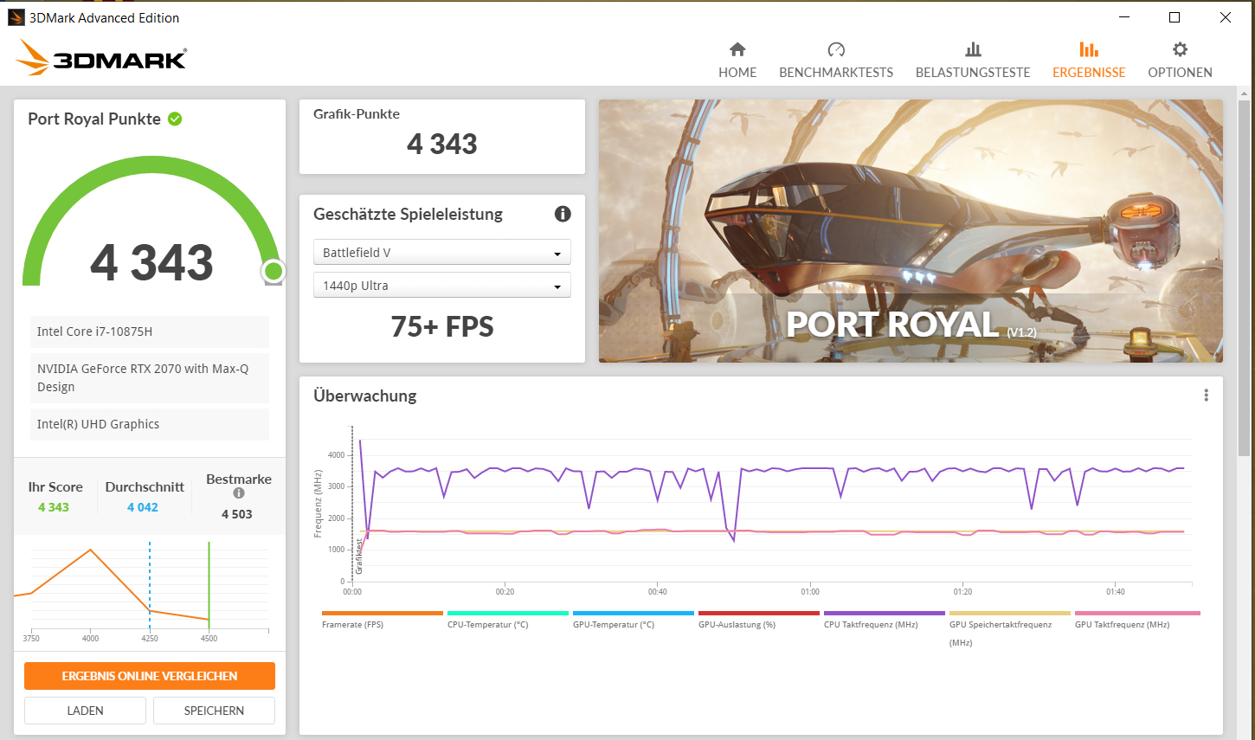Click the Optionen gear icon
This screenshot has height=740, width=1255.
point(1180,49)
